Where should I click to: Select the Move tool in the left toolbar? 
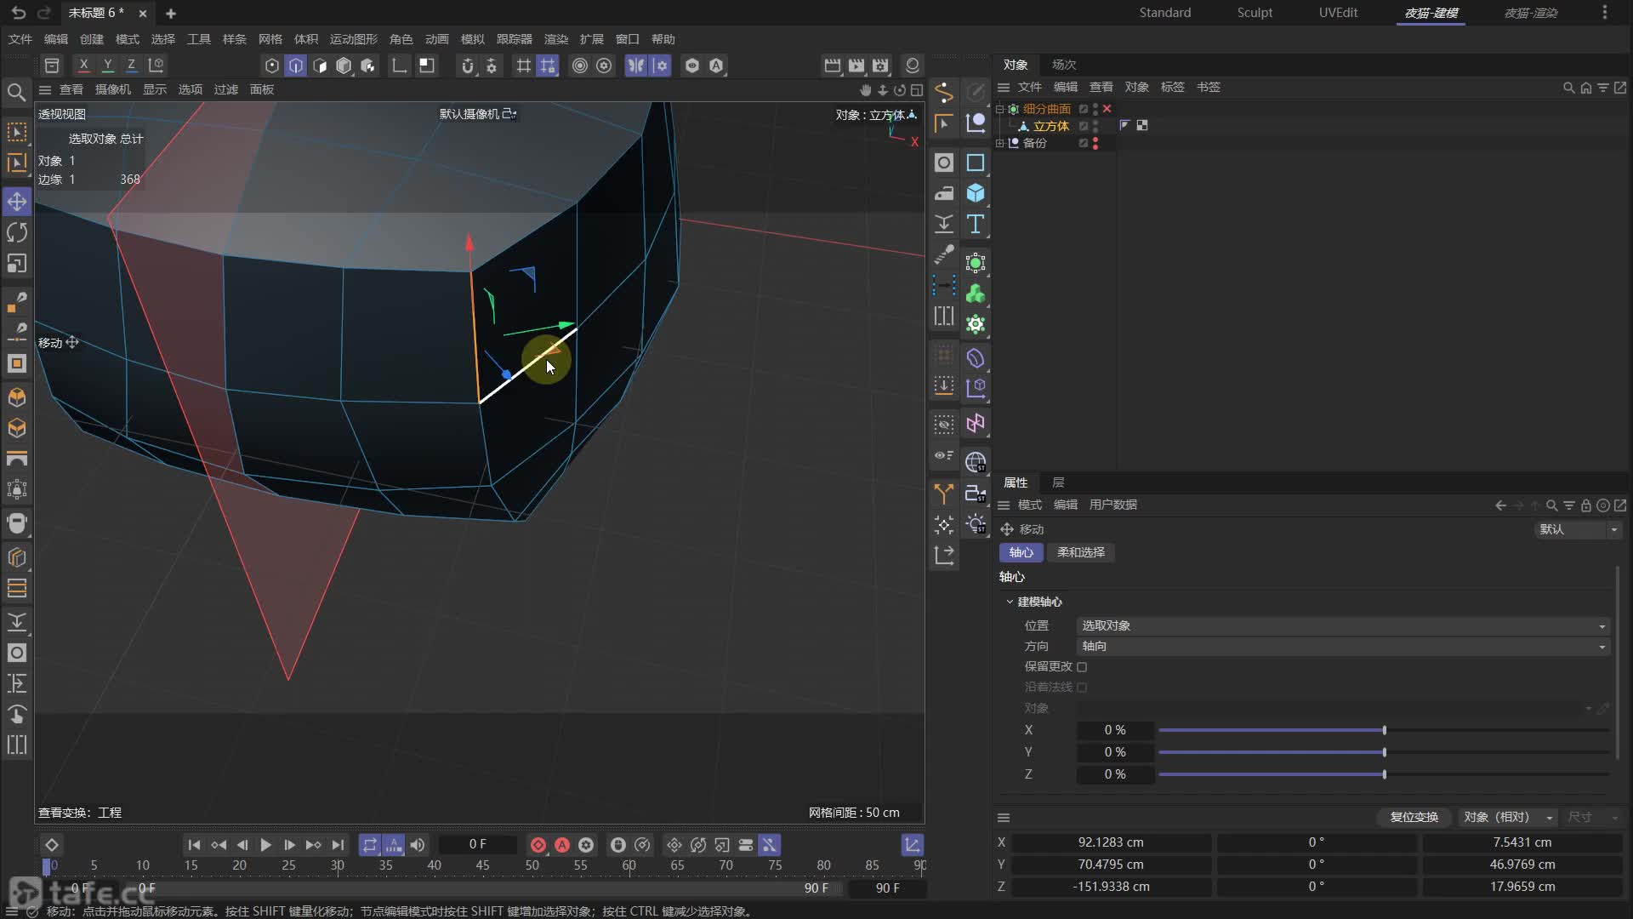point(17,202)
